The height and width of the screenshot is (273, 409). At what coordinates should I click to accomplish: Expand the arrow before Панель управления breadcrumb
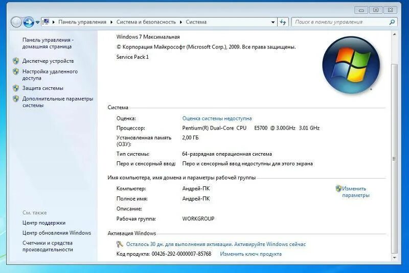pyautogui.click(x=54, y=22)
